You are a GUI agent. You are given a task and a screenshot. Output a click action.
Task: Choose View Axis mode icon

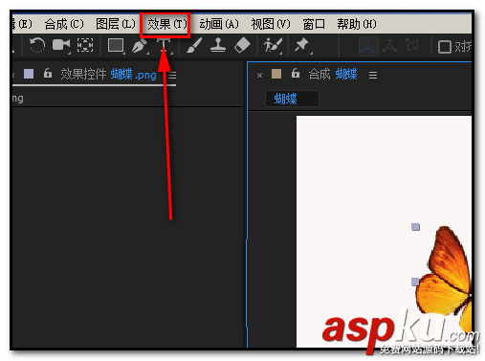coord(412,45)
